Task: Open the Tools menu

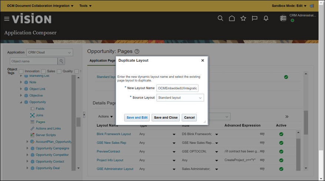Action: coord(85,6)
